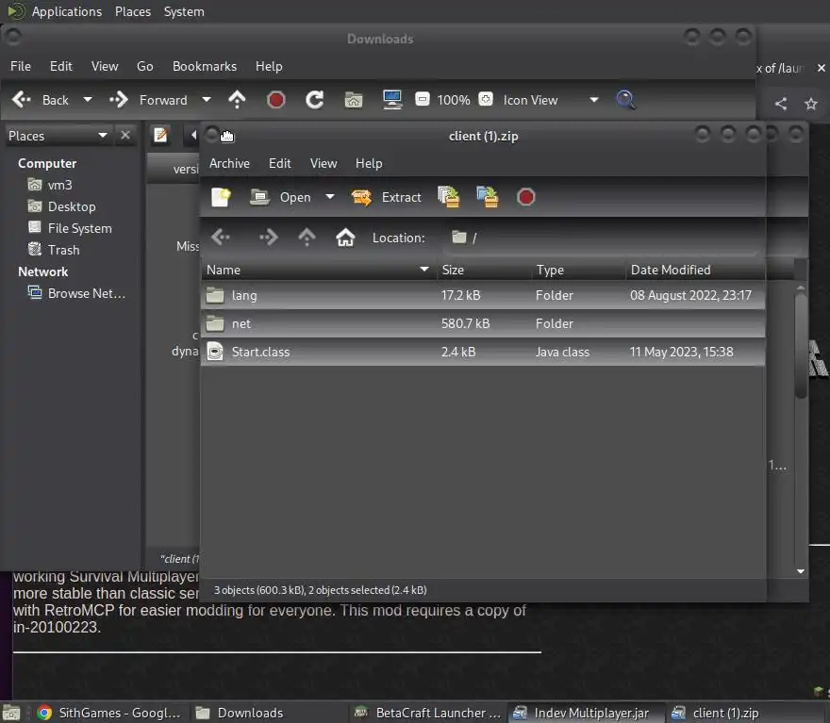This screenshot has height=723, width=830.
Task: Open Downloads window File menu
Action: [21, 66]
